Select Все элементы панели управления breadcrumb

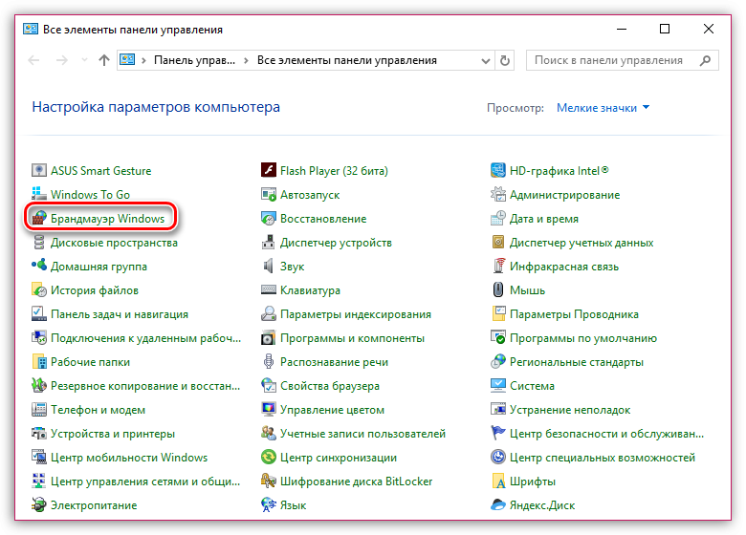(347, 60)
